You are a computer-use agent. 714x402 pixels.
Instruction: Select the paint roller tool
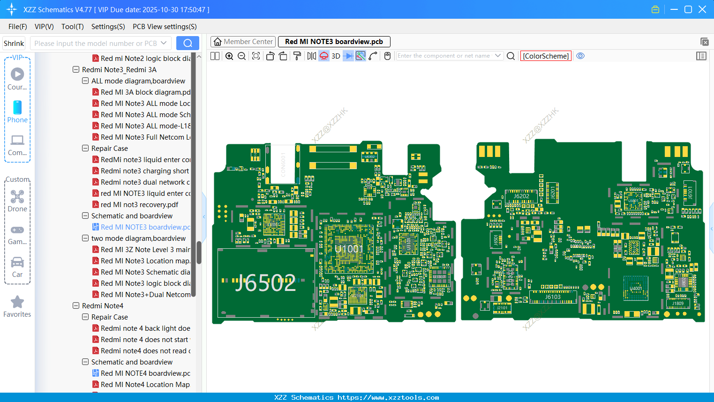coord(297,56)
